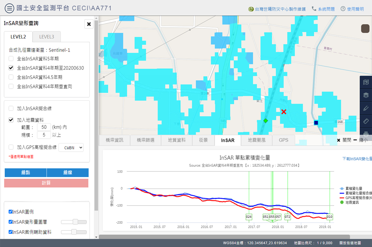Viewport: 372px width, 247px height.
Task: Select the ruler measurement tool
Action: (x=366, y=121)
